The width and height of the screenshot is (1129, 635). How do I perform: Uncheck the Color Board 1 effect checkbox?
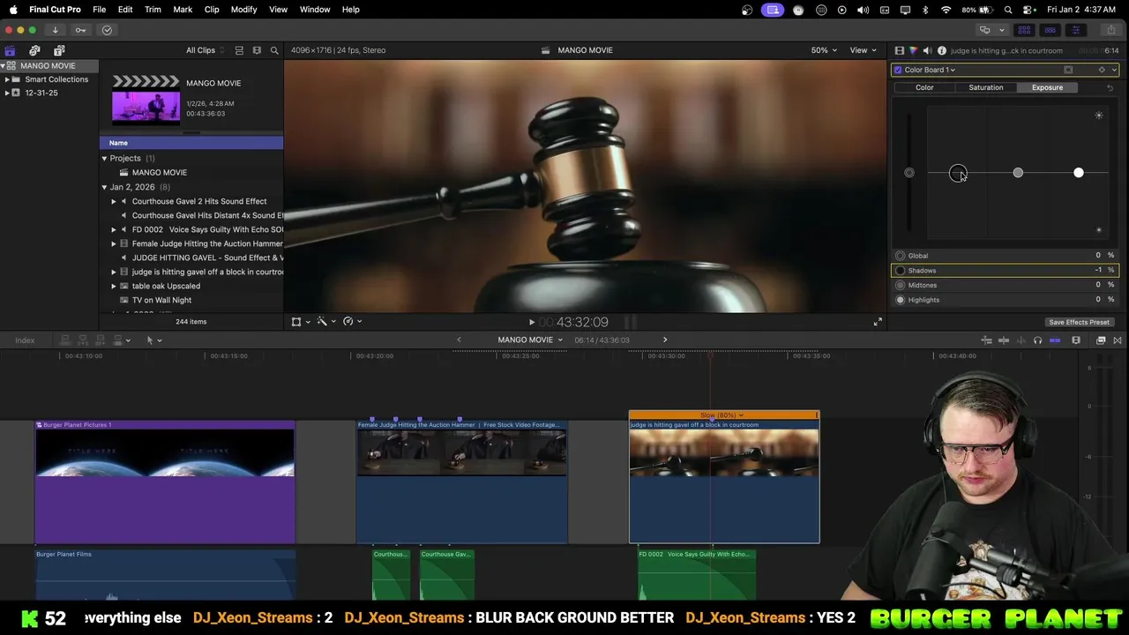[898, 70]
